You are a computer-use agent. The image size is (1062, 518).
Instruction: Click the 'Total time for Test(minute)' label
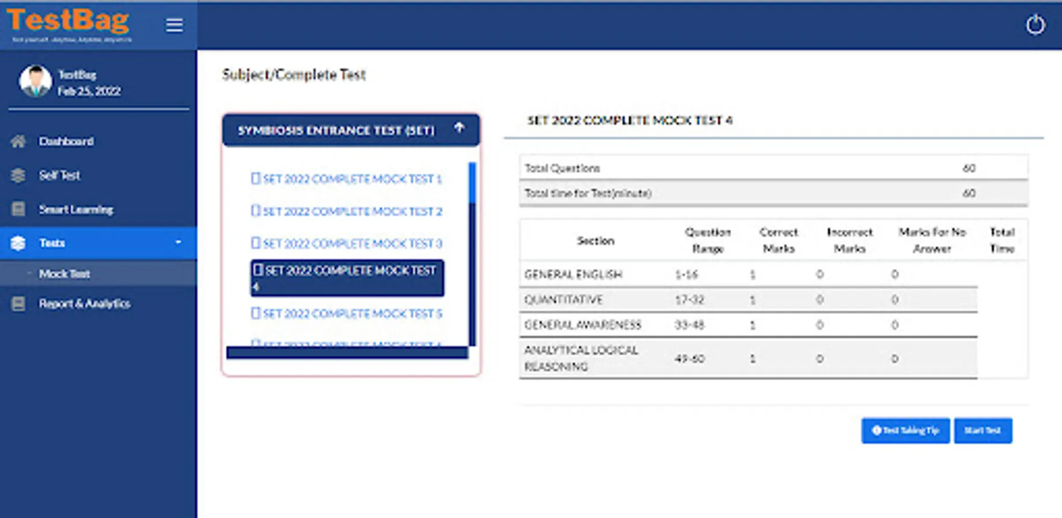(x=588, y=193)
